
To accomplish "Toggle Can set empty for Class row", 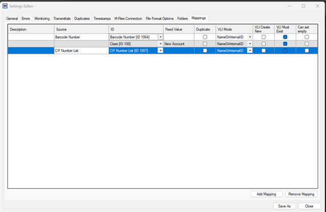I will (307, 44).
